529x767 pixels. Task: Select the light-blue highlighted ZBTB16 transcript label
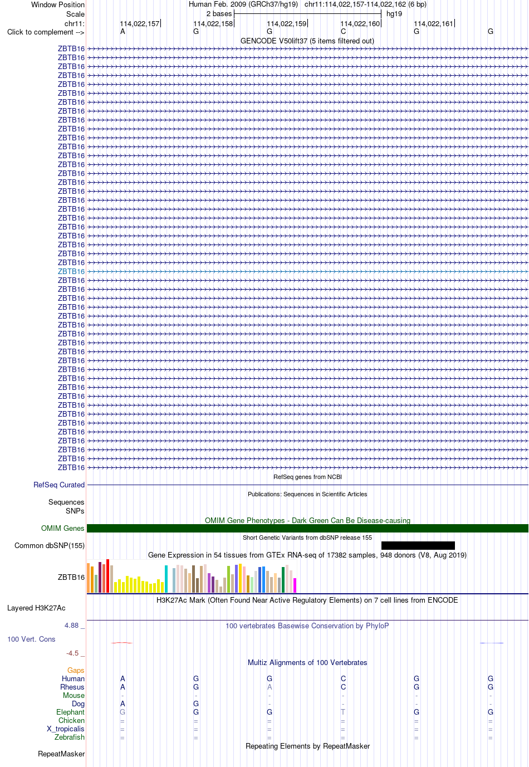(x=71, y=271)
